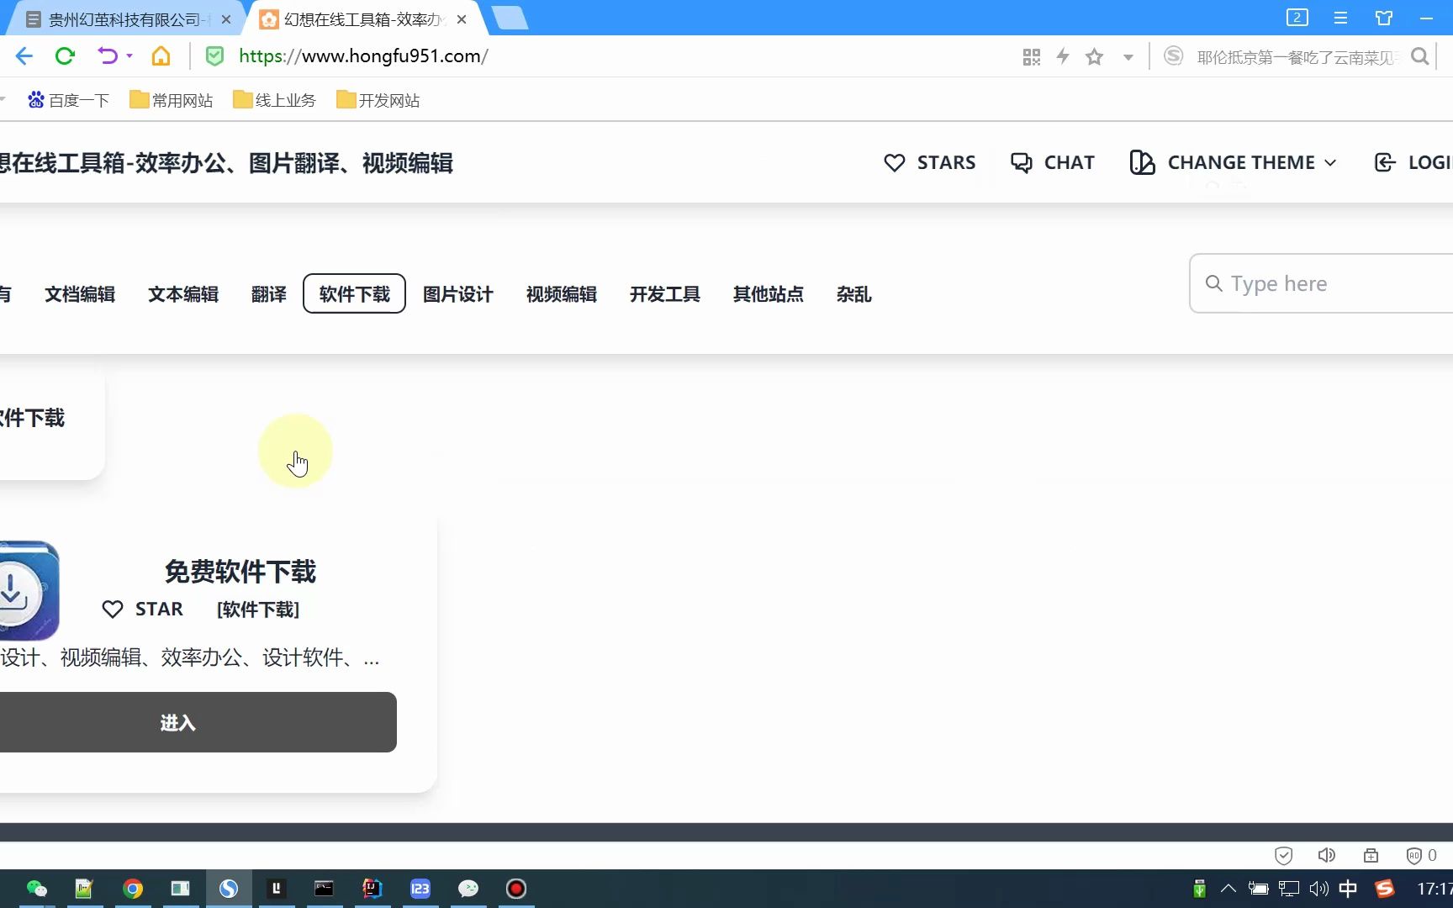Reload the page with the refresh icon

point(66,55)
